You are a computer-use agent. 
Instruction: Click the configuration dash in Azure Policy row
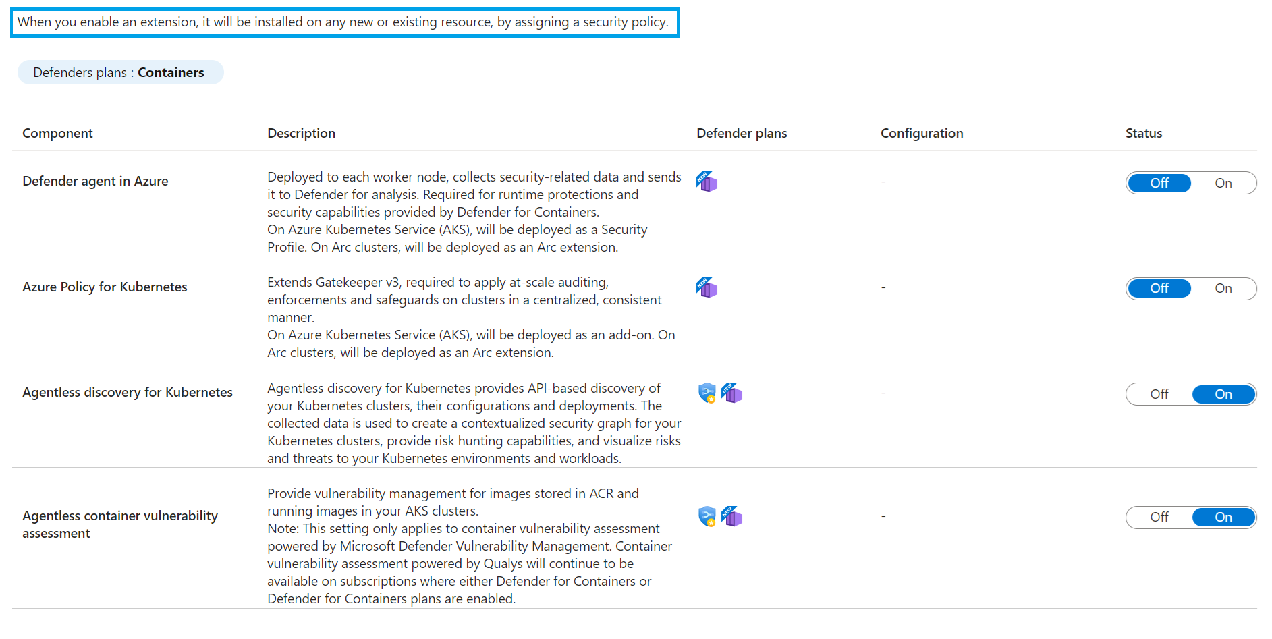pyautogui.click(x=883, y=287)
